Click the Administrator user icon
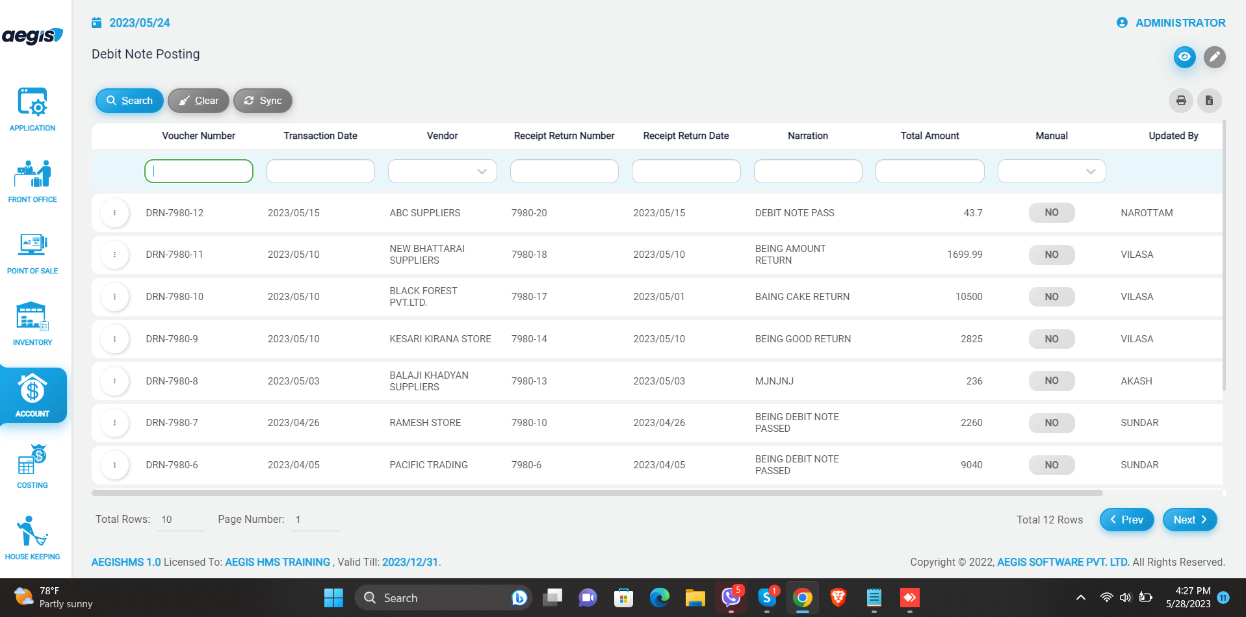The height and width of the screenshot is (617, 1246). pyautogui.click(x=1122, y=23)
